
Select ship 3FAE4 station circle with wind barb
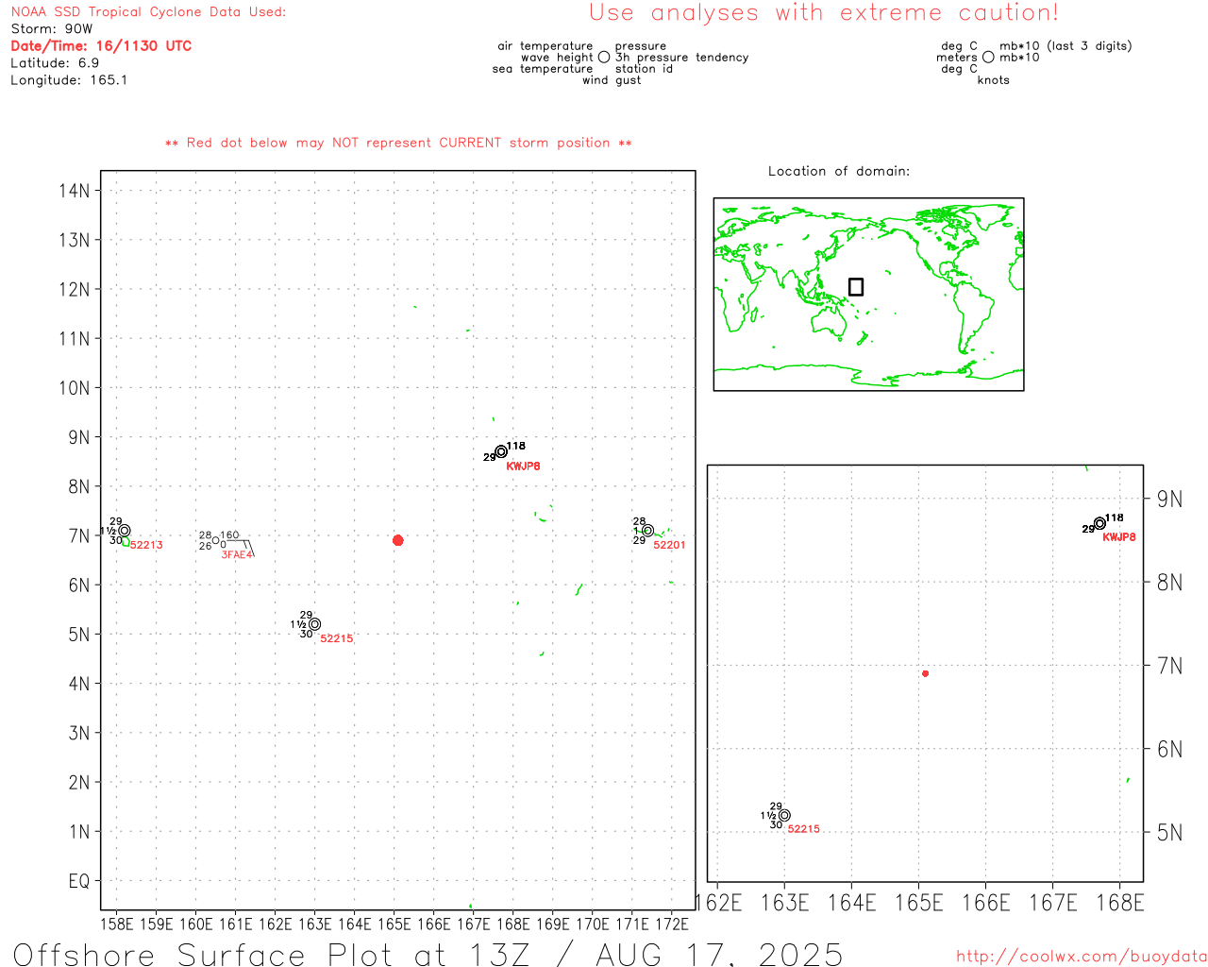click(215, 540)
